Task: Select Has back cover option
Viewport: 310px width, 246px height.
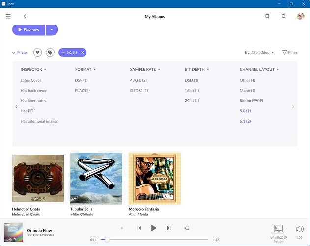Action: tap(33, 91)
